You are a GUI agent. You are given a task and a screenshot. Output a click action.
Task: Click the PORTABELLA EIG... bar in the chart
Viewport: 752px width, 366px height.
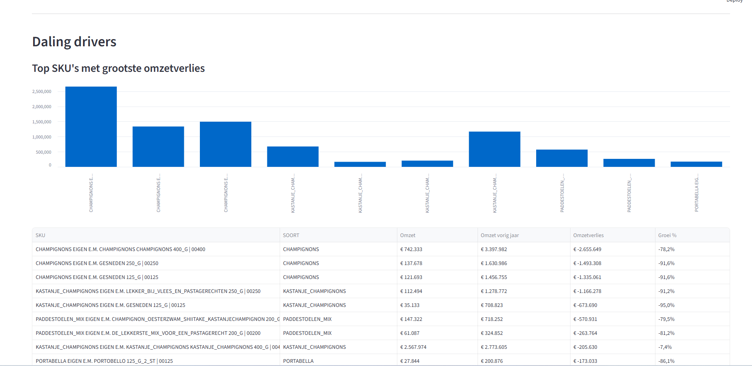[696, 164]
